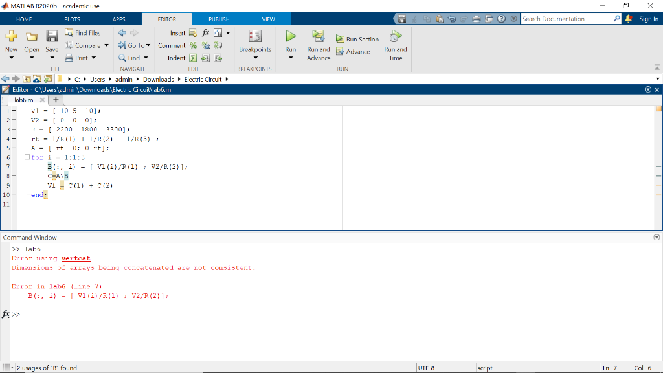Insert a function with the fx icon
Image resolution: width=663 pixels, height=373 pixels.
coord(205,32)
